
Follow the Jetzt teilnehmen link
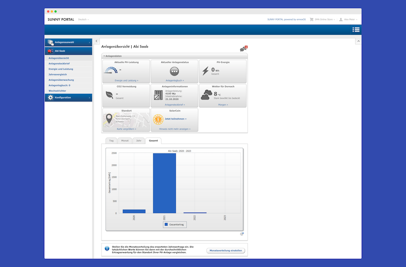[175, 119]
